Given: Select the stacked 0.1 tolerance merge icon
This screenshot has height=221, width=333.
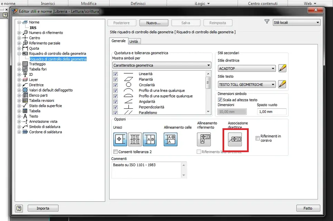Looking at the screenshot, I should (x=135, y=139).
